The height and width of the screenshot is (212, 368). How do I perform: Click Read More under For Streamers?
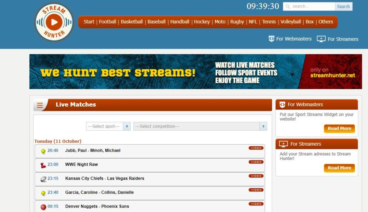click(339, 168)
